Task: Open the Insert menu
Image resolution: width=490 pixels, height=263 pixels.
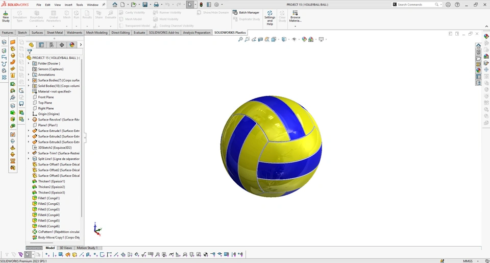Action: 68,5
